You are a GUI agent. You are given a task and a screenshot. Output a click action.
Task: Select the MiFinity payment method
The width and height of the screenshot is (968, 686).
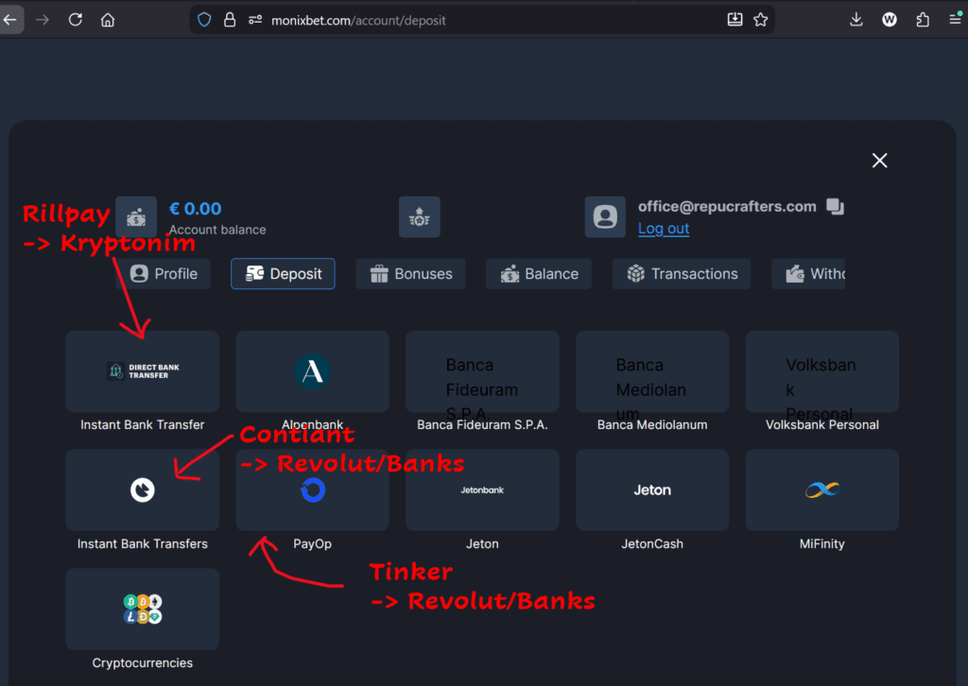click(x=821, y=489)
